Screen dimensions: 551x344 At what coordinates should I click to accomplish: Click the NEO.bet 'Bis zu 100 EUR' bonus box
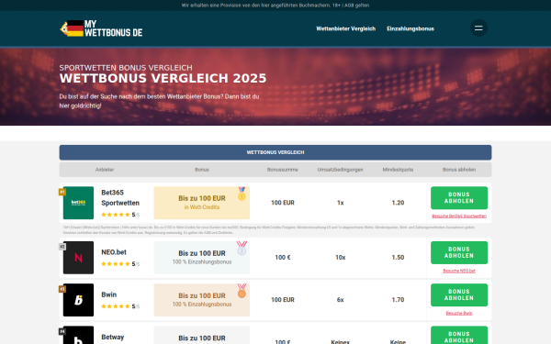pyautogui.click(x=202, y=258)
